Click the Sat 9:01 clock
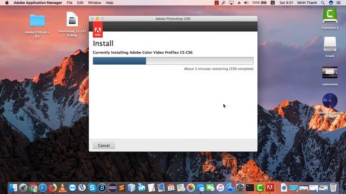Image resolution: width=346 pixels, height=194 pixels. point(286,3)
